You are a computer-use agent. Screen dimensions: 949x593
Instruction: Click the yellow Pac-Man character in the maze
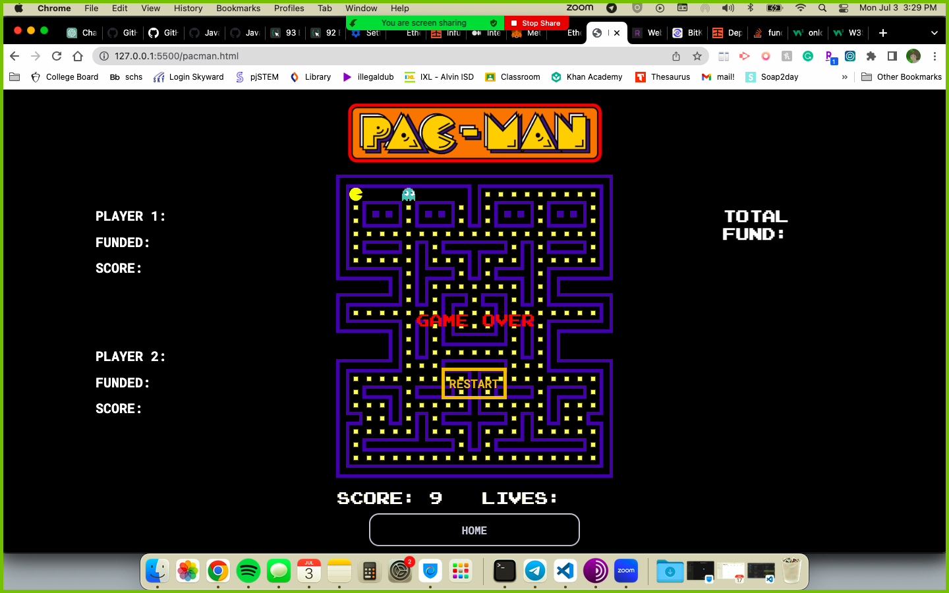click(x=356, y=194)
